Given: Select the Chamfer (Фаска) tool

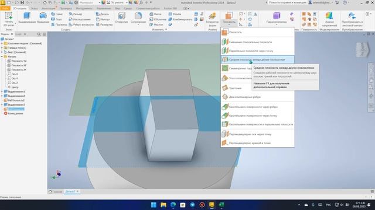Looking at the screenshot, I should click(x=155, y=14).
